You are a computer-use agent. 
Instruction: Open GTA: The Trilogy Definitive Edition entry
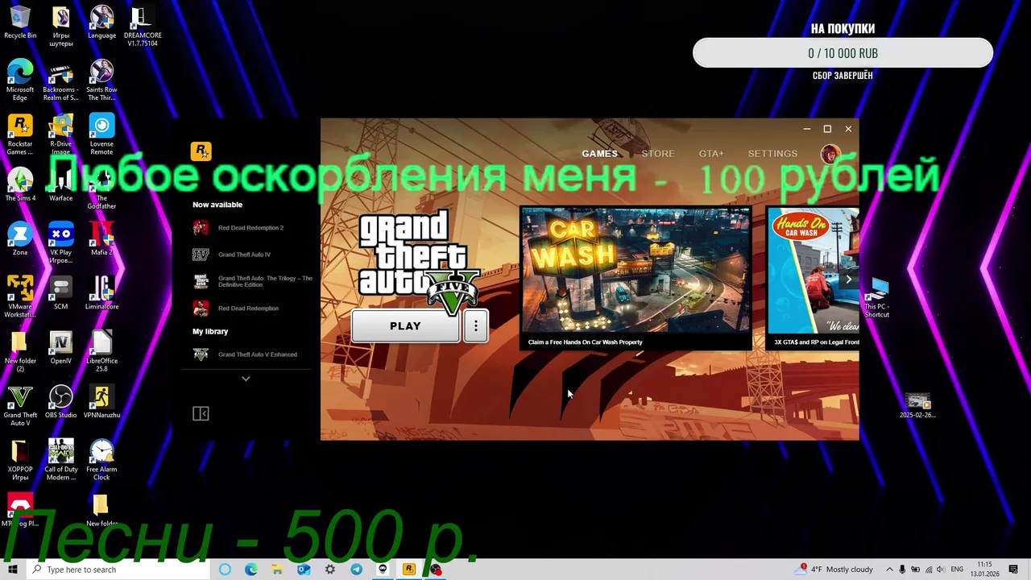253,281
